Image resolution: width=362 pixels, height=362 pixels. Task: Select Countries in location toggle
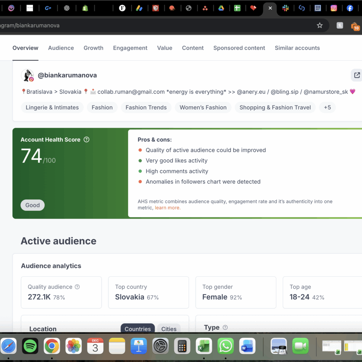tap(138, 329)
